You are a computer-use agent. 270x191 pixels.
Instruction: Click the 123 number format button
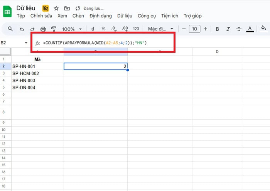coord(136,29)
